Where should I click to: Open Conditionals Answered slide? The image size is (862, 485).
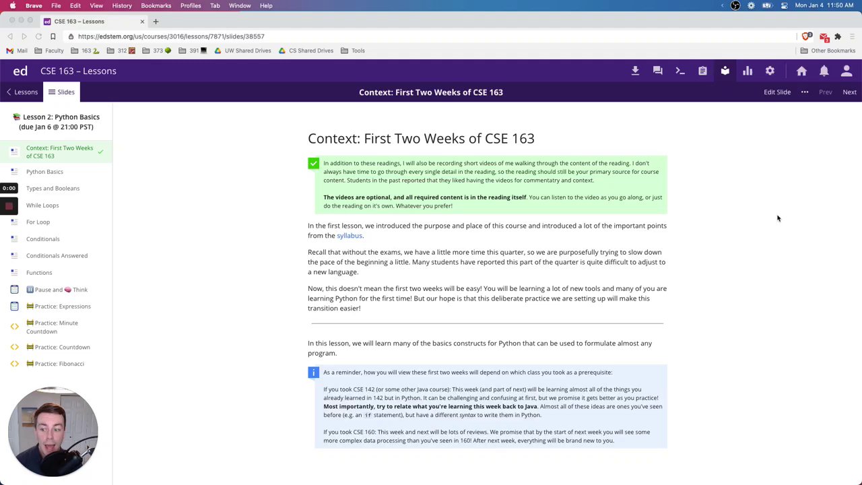pyautogui.click(x=57, y=256)
